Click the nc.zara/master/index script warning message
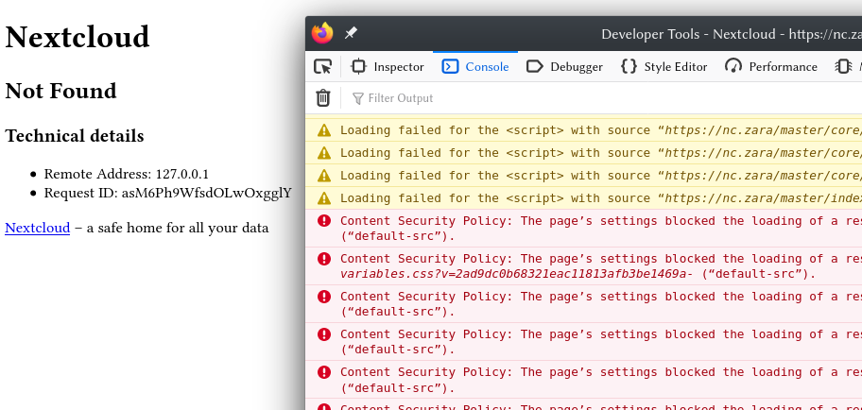Image resolution: width=862 pixels, height=410 pixels. click(x=584, y=197)
